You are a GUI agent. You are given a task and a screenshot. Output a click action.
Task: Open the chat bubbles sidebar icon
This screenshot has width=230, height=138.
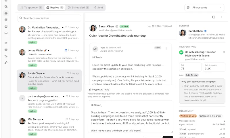[x=6, y=7]
